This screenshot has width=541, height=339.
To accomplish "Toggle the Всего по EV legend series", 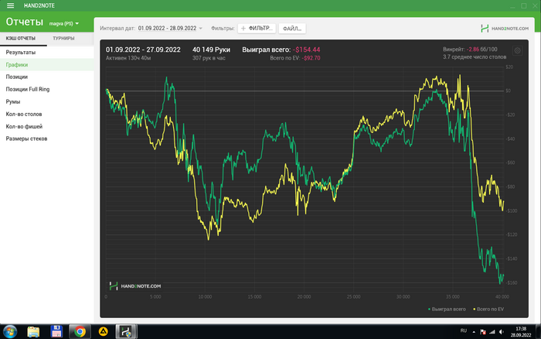I will (488, 310).
